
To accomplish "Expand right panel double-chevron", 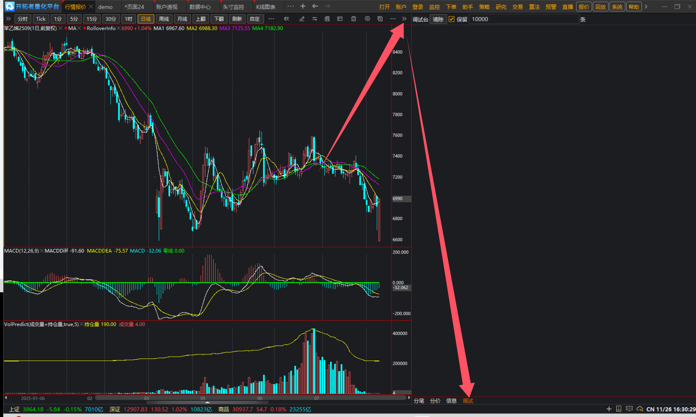I will [404, 19].
